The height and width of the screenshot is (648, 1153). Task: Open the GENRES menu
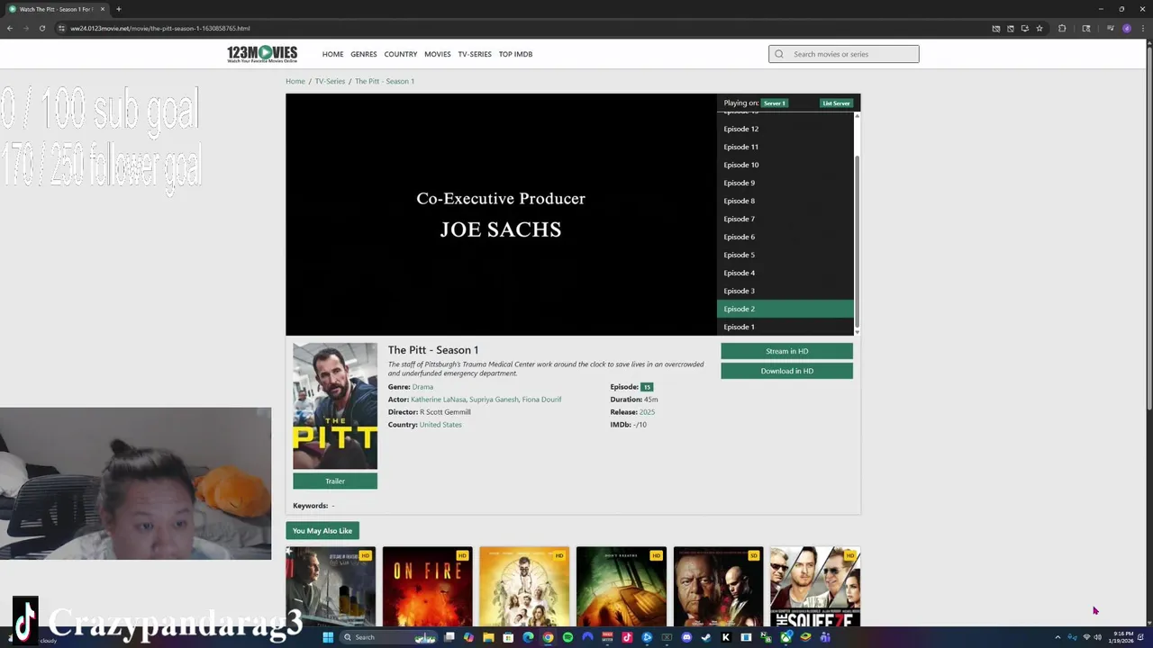click(x=364, y=54)
